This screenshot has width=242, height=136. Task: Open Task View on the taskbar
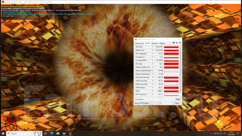(45, 133)
